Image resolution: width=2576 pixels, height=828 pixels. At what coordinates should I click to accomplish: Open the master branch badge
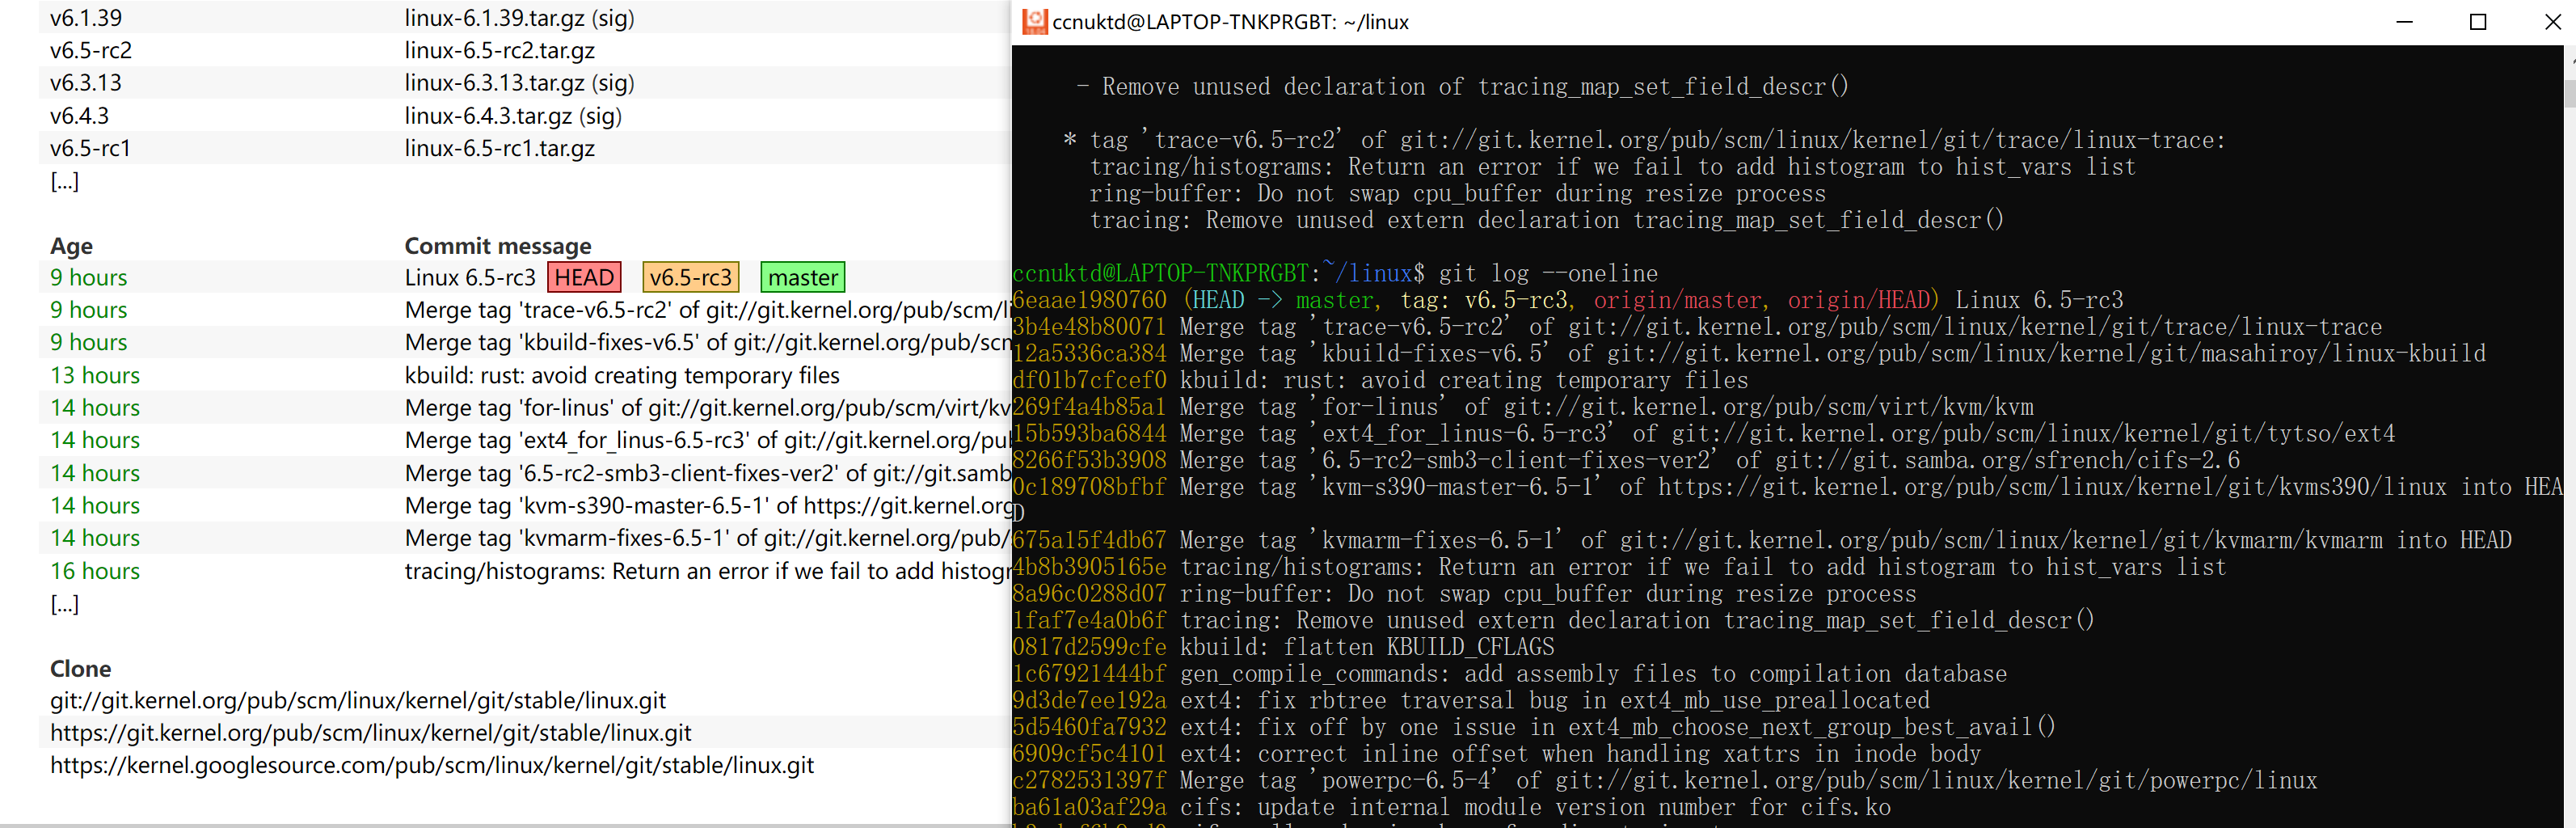click(x=802, y=277)
